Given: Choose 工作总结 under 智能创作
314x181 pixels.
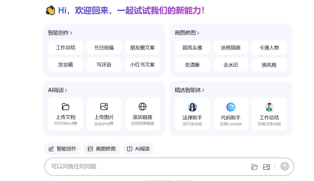Looking at the screenshot, I should click(x=66, y=48).
